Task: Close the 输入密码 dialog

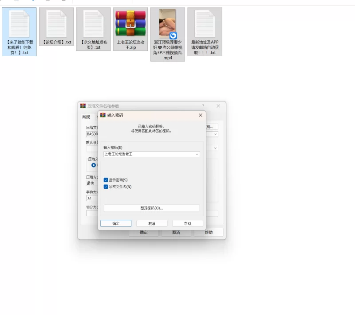Action: click(x=201, y=115)
